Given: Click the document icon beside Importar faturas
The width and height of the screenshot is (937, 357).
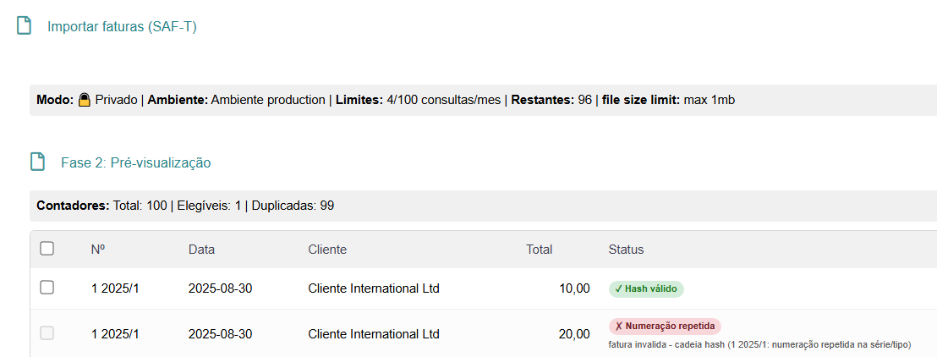Looking at the screenshot, I should click(24, 26).
